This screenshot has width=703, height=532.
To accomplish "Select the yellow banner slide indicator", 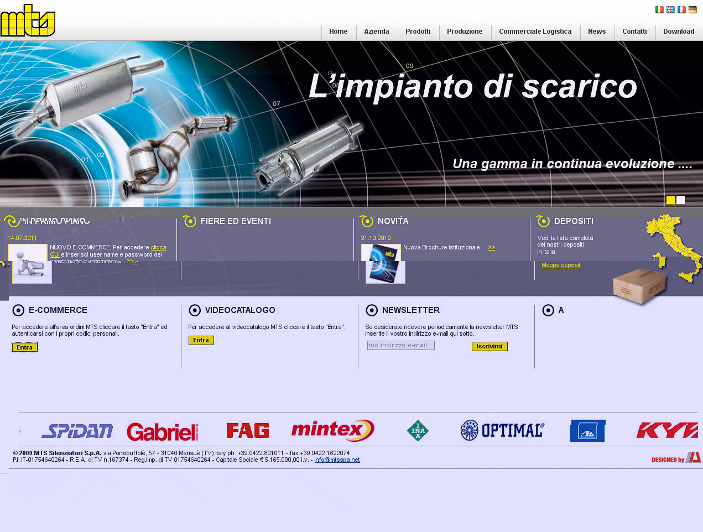I will pyautogui.click(x=670, y=200).
